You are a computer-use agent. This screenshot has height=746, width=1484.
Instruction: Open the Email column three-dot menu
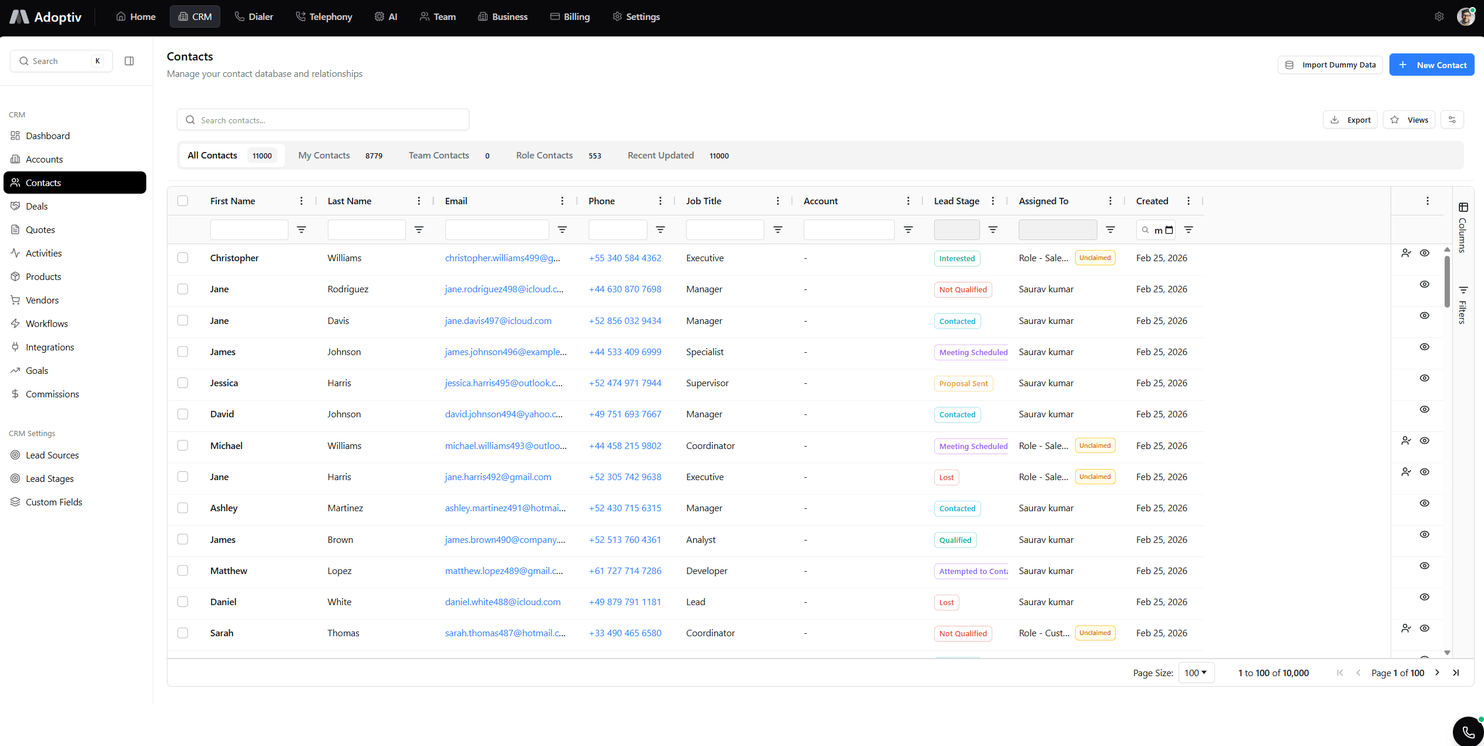562,200
